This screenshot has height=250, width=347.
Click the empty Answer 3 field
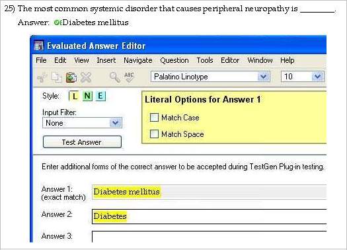tap(209, 237)
